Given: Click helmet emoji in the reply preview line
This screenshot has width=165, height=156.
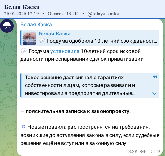Looking at the screenshot, I should 42,41.
